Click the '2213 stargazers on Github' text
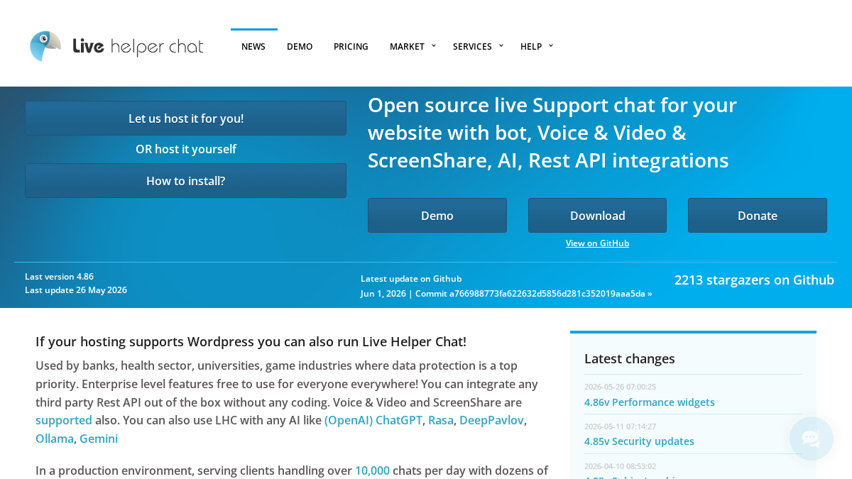This screenshot has height=479, width=852. point(754,280)
